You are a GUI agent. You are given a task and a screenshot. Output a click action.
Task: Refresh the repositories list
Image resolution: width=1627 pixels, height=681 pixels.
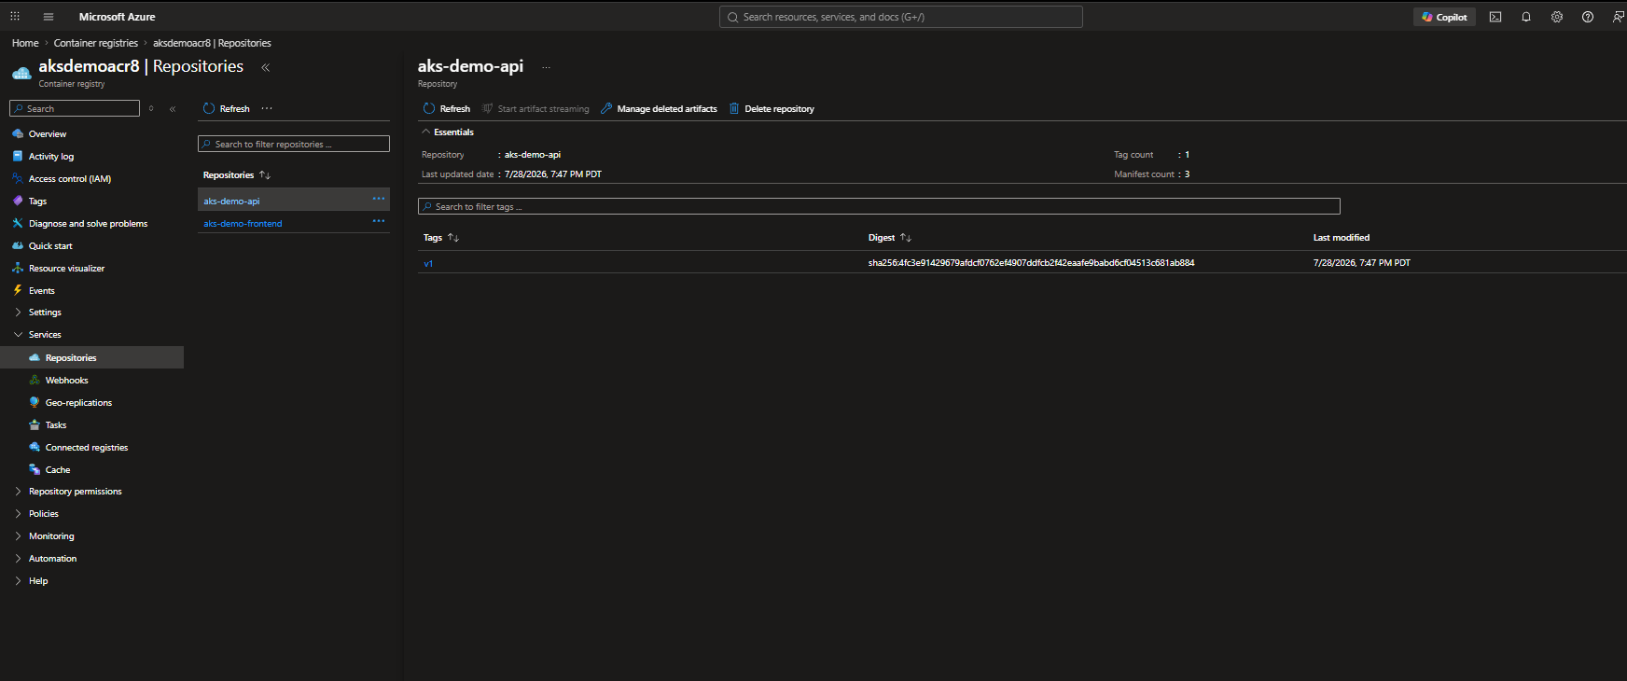(227, 109)
